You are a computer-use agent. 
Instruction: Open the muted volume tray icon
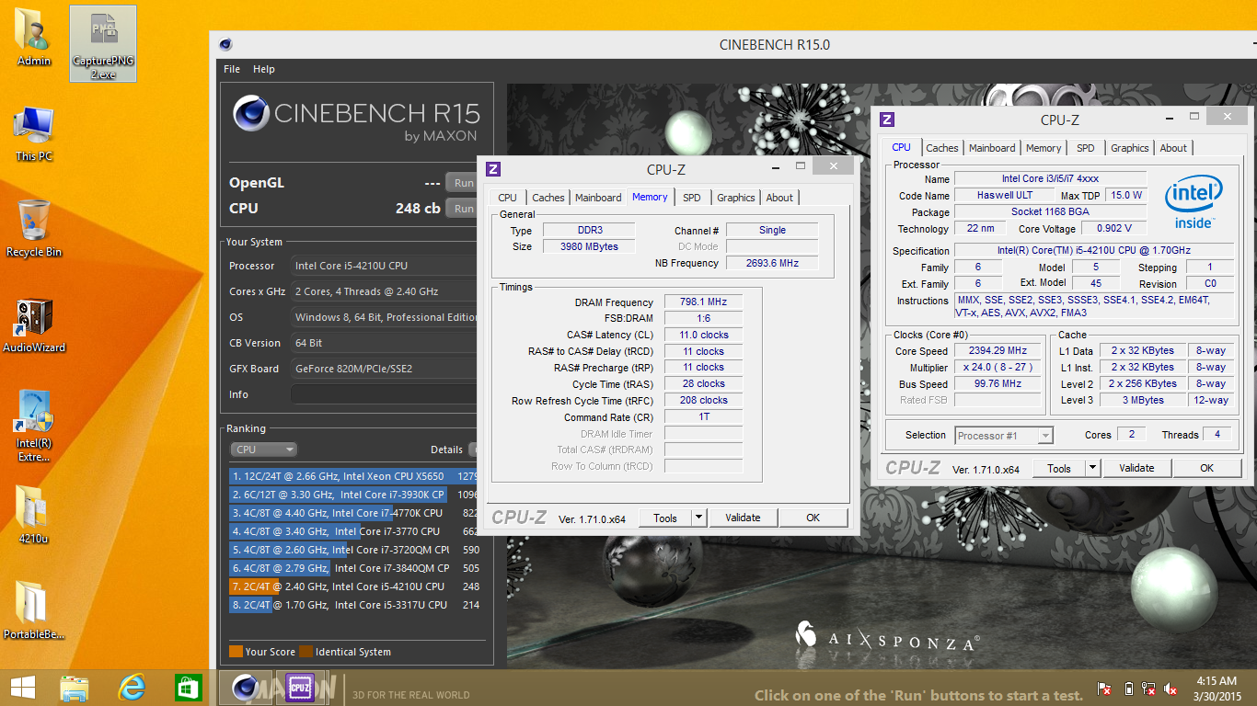[1171, 688]
